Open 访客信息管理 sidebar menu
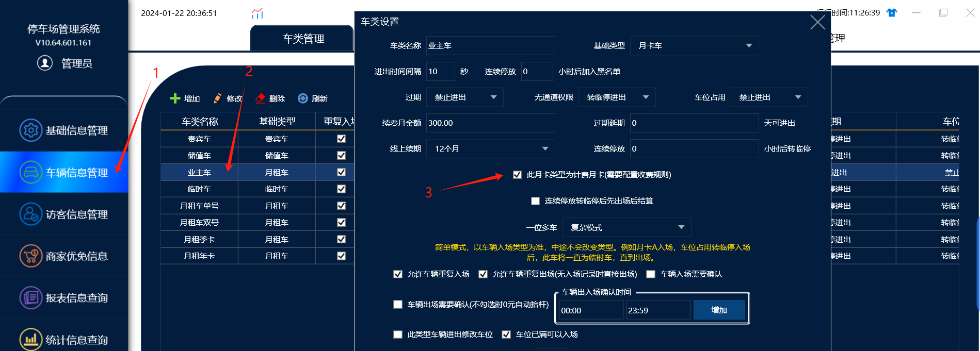This screenshot has height=351, width=980. (64, 214)
